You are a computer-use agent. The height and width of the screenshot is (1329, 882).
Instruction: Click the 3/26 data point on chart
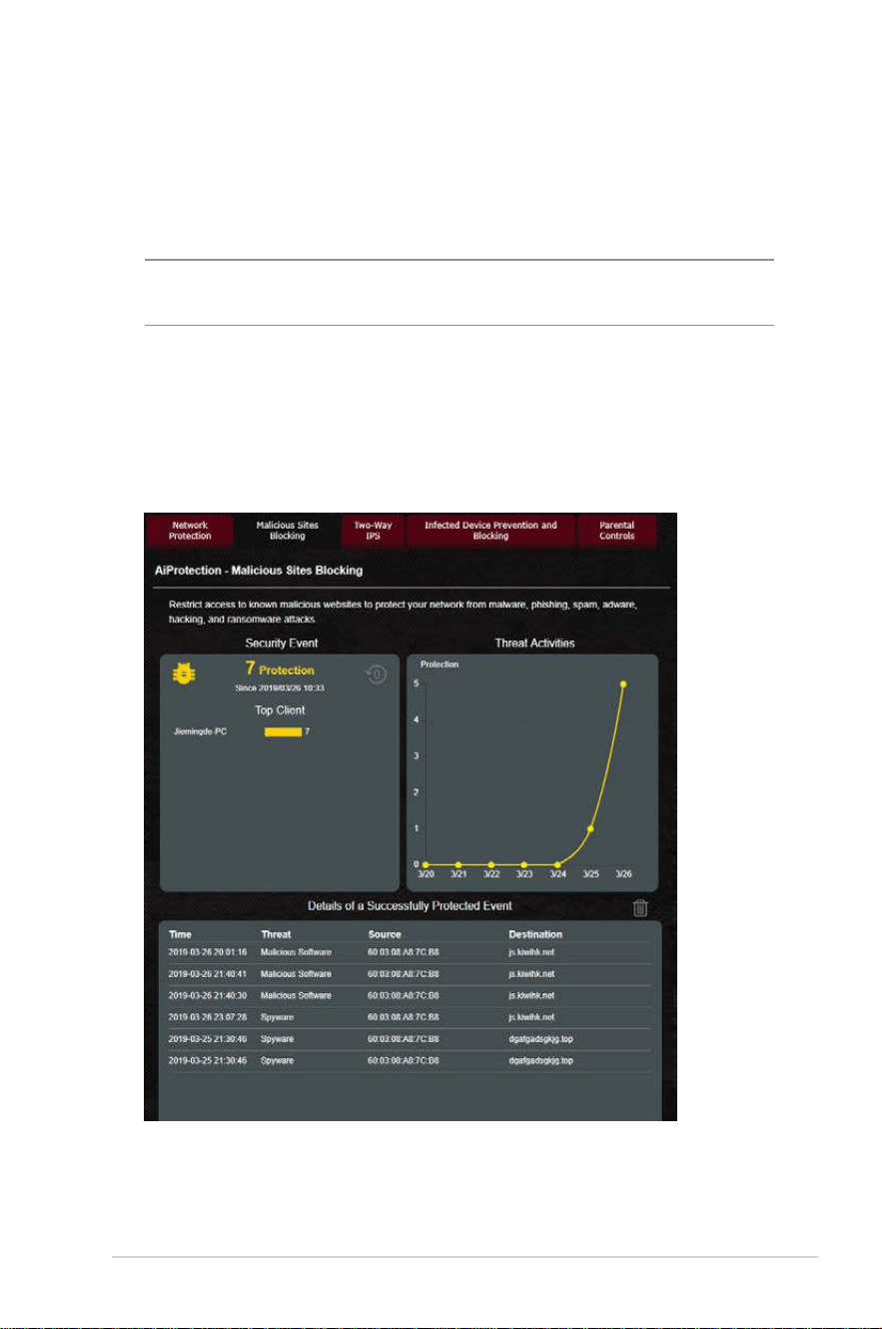point(623,684)
